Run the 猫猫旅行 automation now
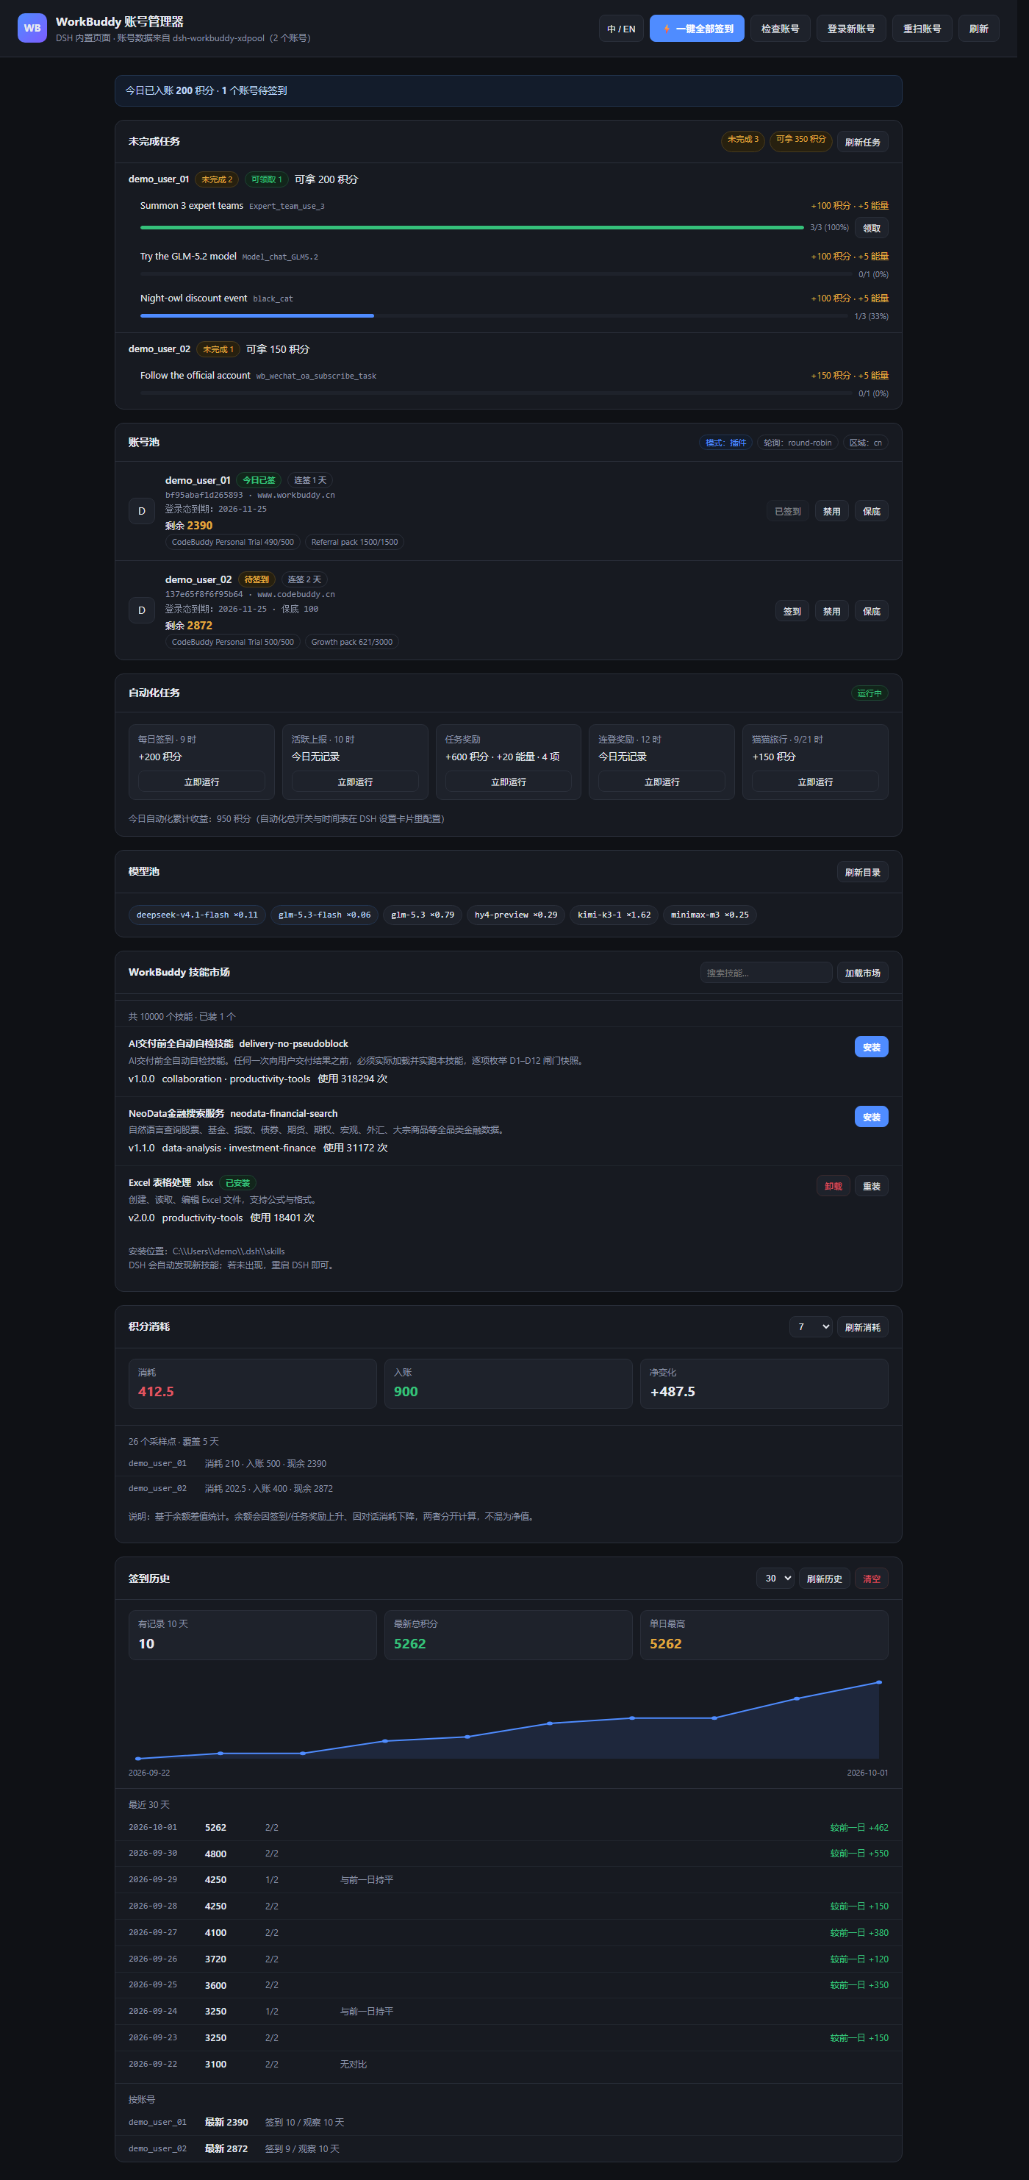Image resolution: width=1029 pixels, height=2180 pixels. [x=816, y=781]
